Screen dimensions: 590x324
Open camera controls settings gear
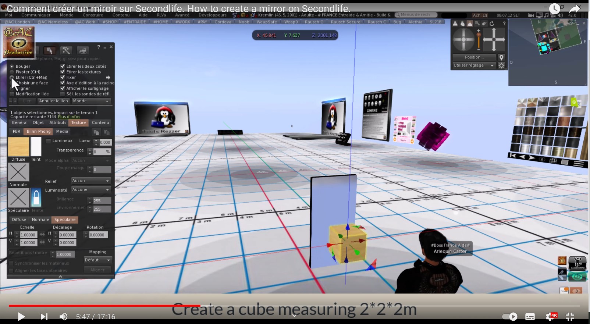click(501, 65)
